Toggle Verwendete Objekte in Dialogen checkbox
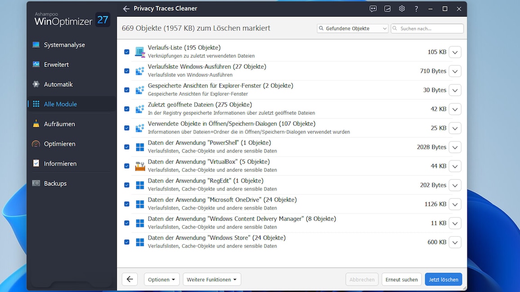Screen dimensions: 520x292 pyautogui.click(x=127, y=128)
